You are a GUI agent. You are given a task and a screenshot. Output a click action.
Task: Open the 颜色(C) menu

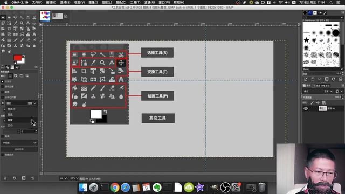tap(121, 2)
